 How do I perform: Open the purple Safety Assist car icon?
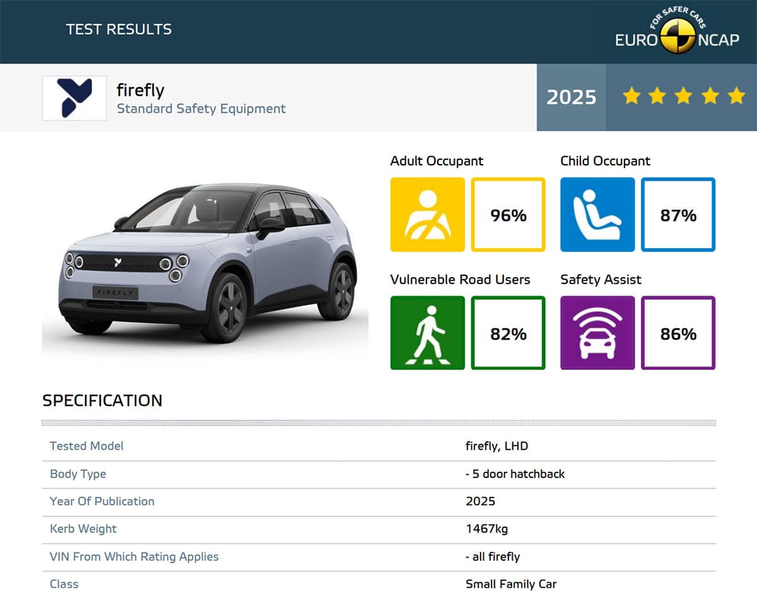click(597, 333)
